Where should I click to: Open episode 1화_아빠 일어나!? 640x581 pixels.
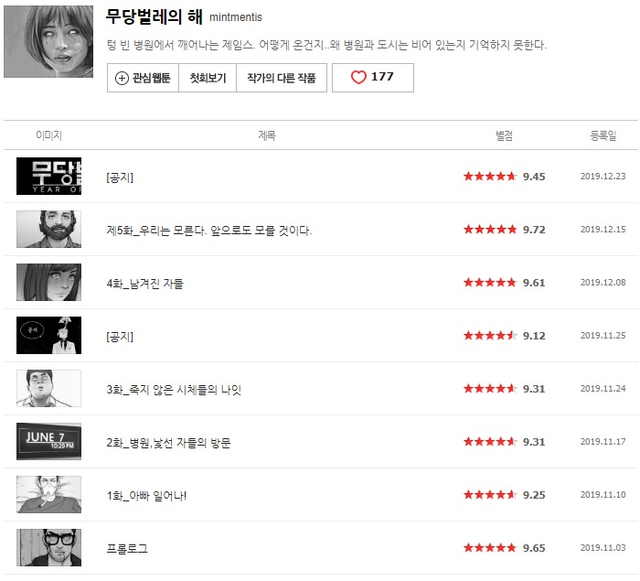(x=146, y=495)
